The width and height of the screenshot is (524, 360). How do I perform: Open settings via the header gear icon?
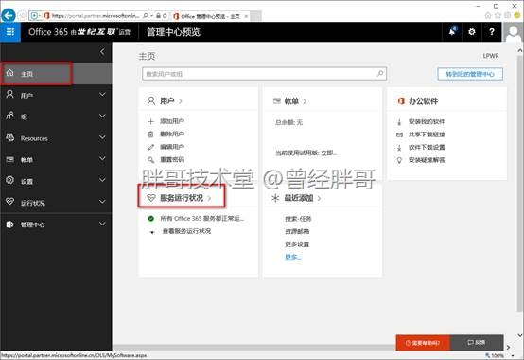click(x=472, y=32)
